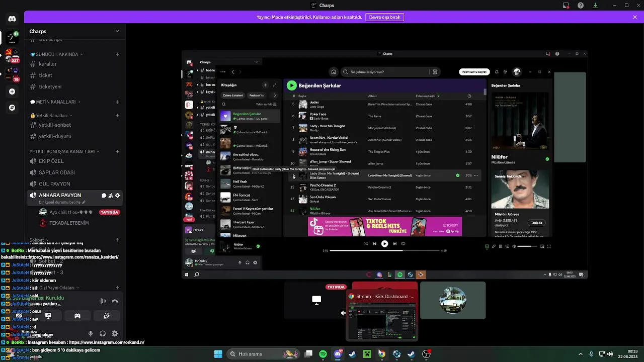Create channel in Yetkili Kanalları category
The width and height of the screenshot is (644, 362).
(x=117, y=115)
